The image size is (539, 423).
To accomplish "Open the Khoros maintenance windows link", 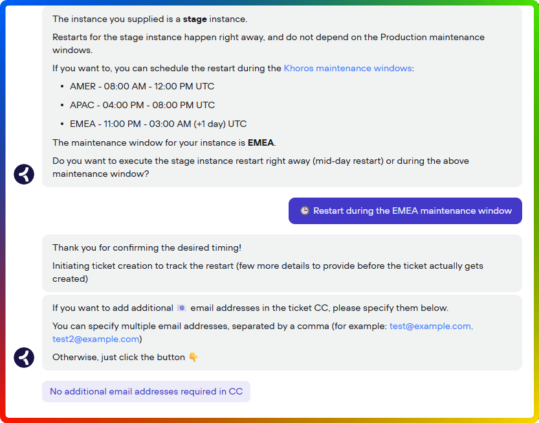I will tap(347, 68).
